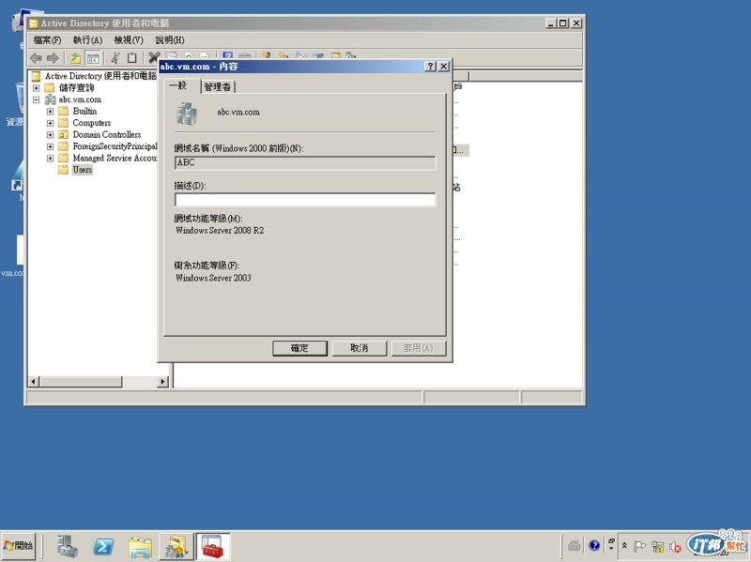Screen dimensions: 751x562
Task: Click the Active Directory Users taskbar button
Action: (x=176, y=546)
